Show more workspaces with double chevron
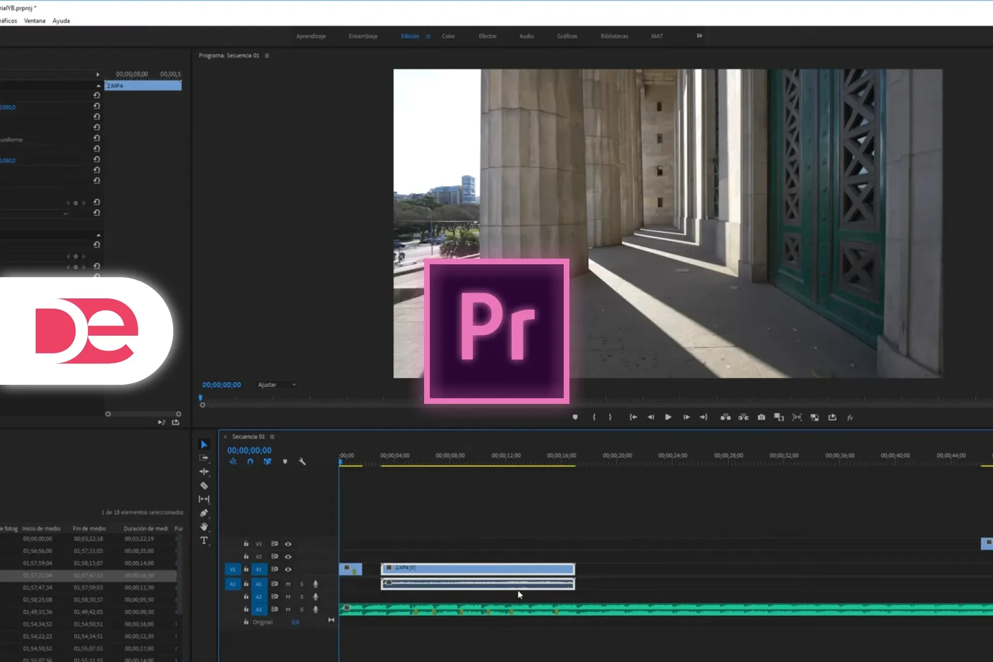This screenshot has width=993, height=662. 699,36
